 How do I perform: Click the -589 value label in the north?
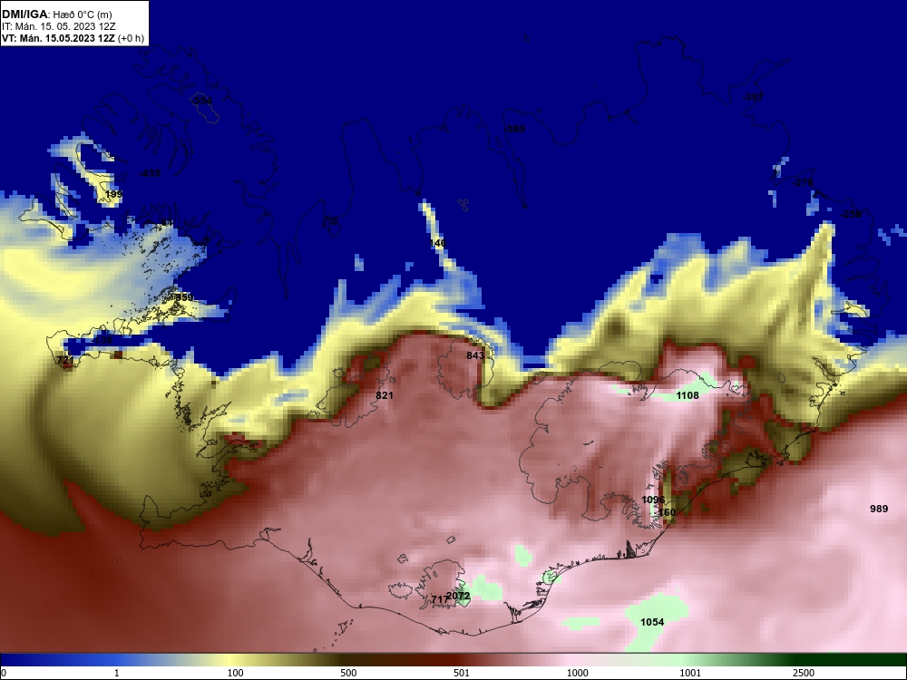pos(514,129)
